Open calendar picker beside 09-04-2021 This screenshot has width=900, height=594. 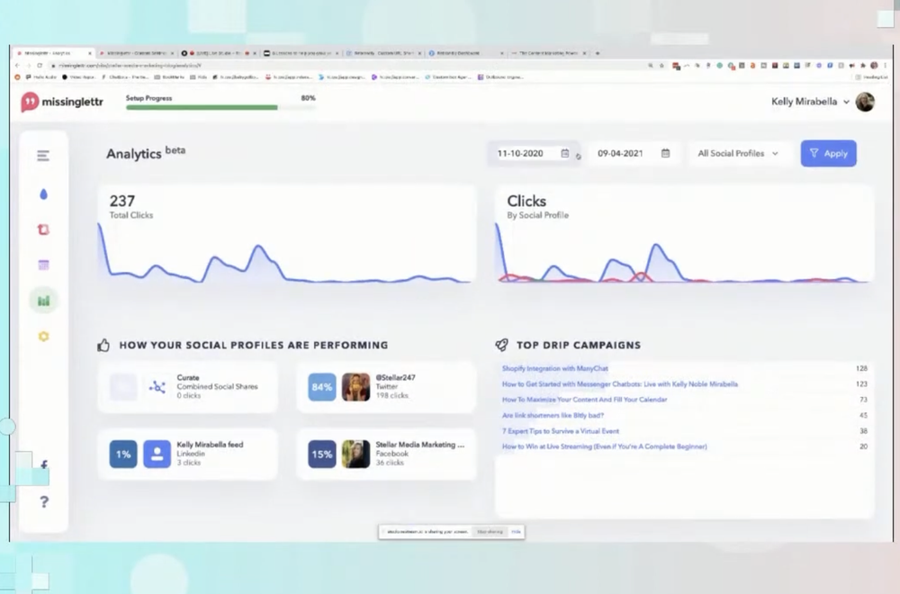[x=665, y=153]
